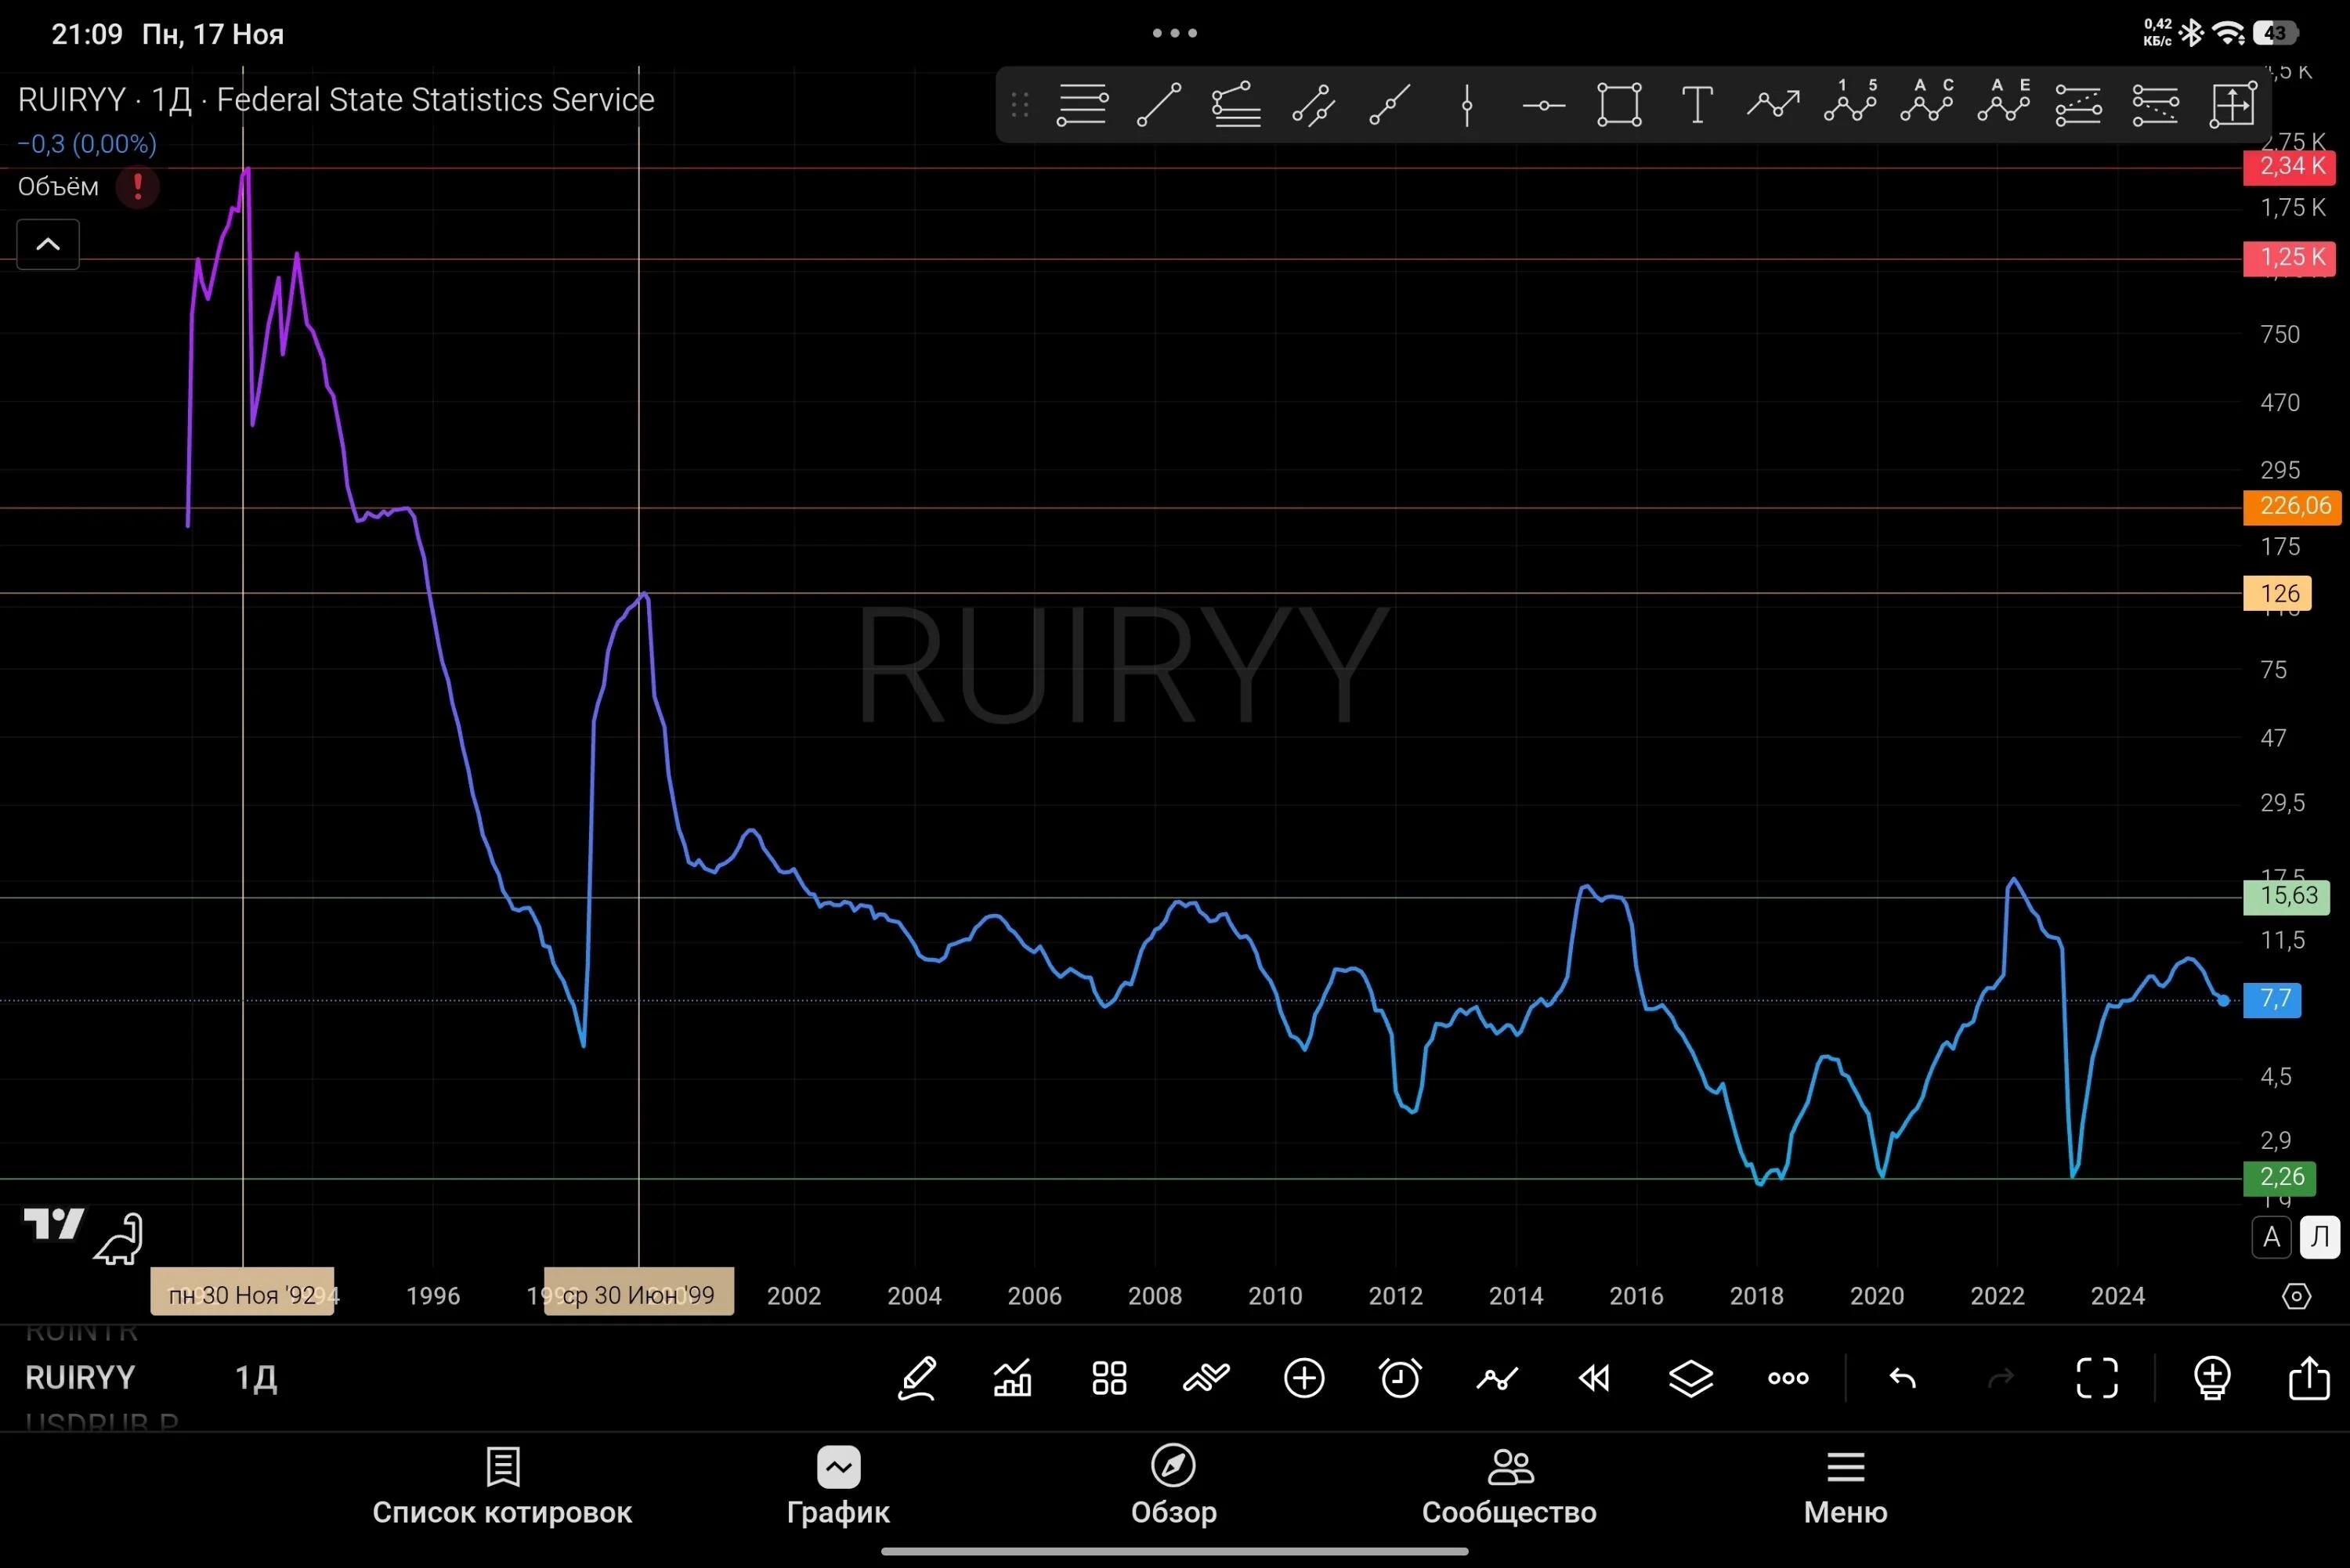Create an alert with the clock icon
This screenshot has height=1568, width=2350.
1400,1378
